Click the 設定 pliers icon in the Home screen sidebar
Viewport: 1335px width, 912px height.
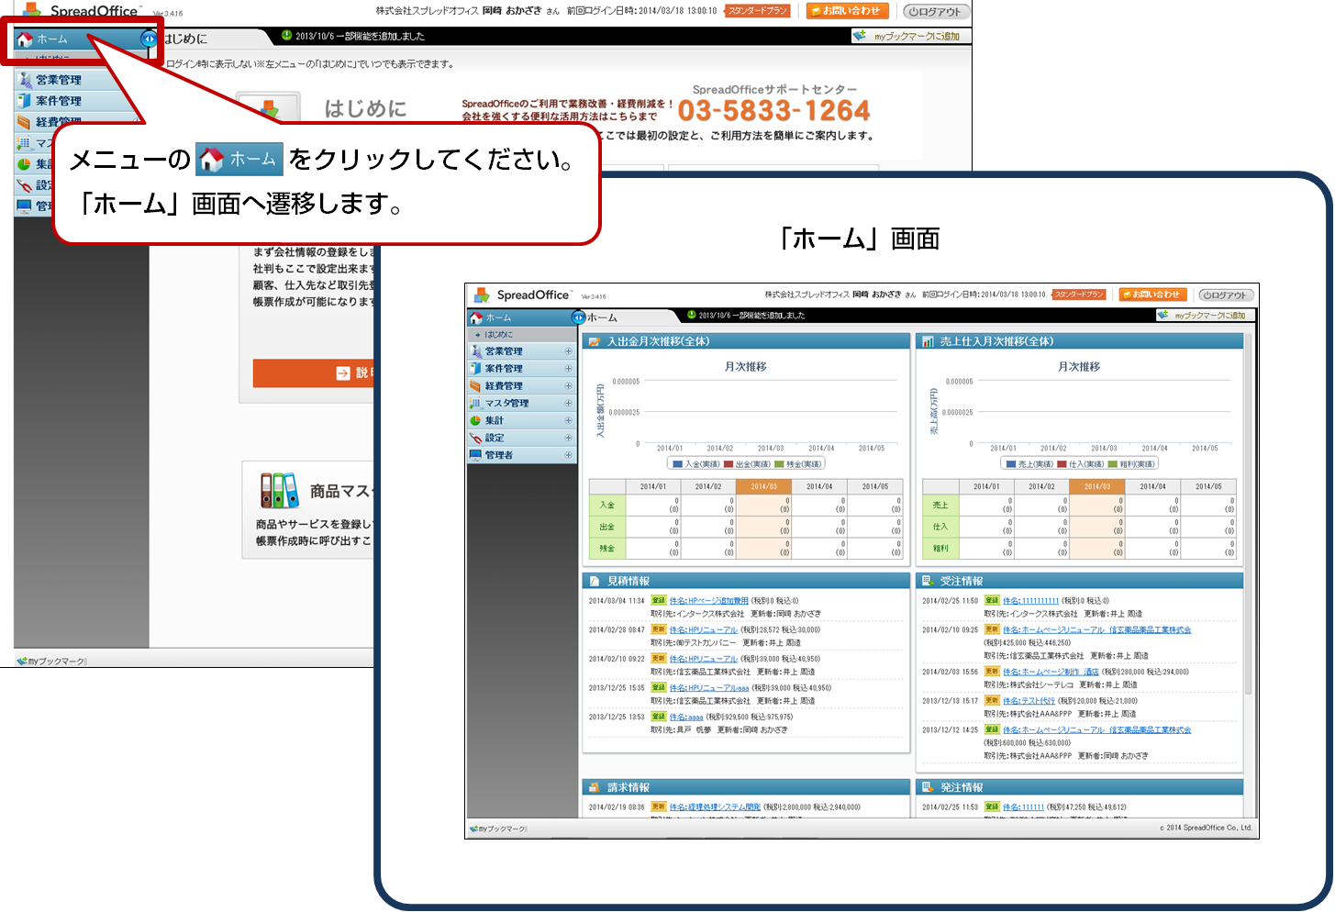tap(475, 439)
